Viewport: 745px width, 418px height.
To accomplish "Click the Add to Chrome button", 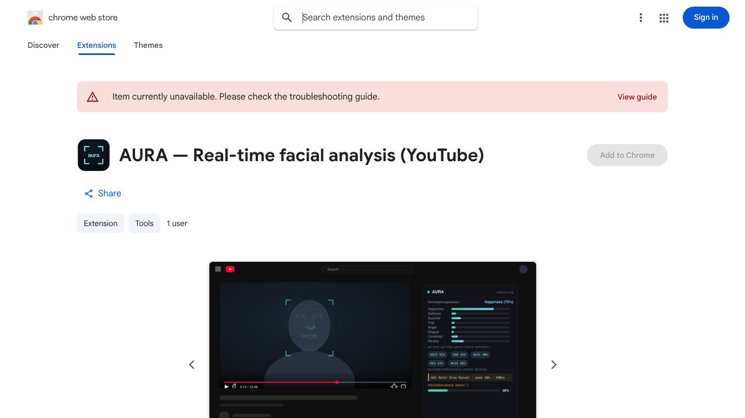I will pyautogui.click(x=627, y=155).
